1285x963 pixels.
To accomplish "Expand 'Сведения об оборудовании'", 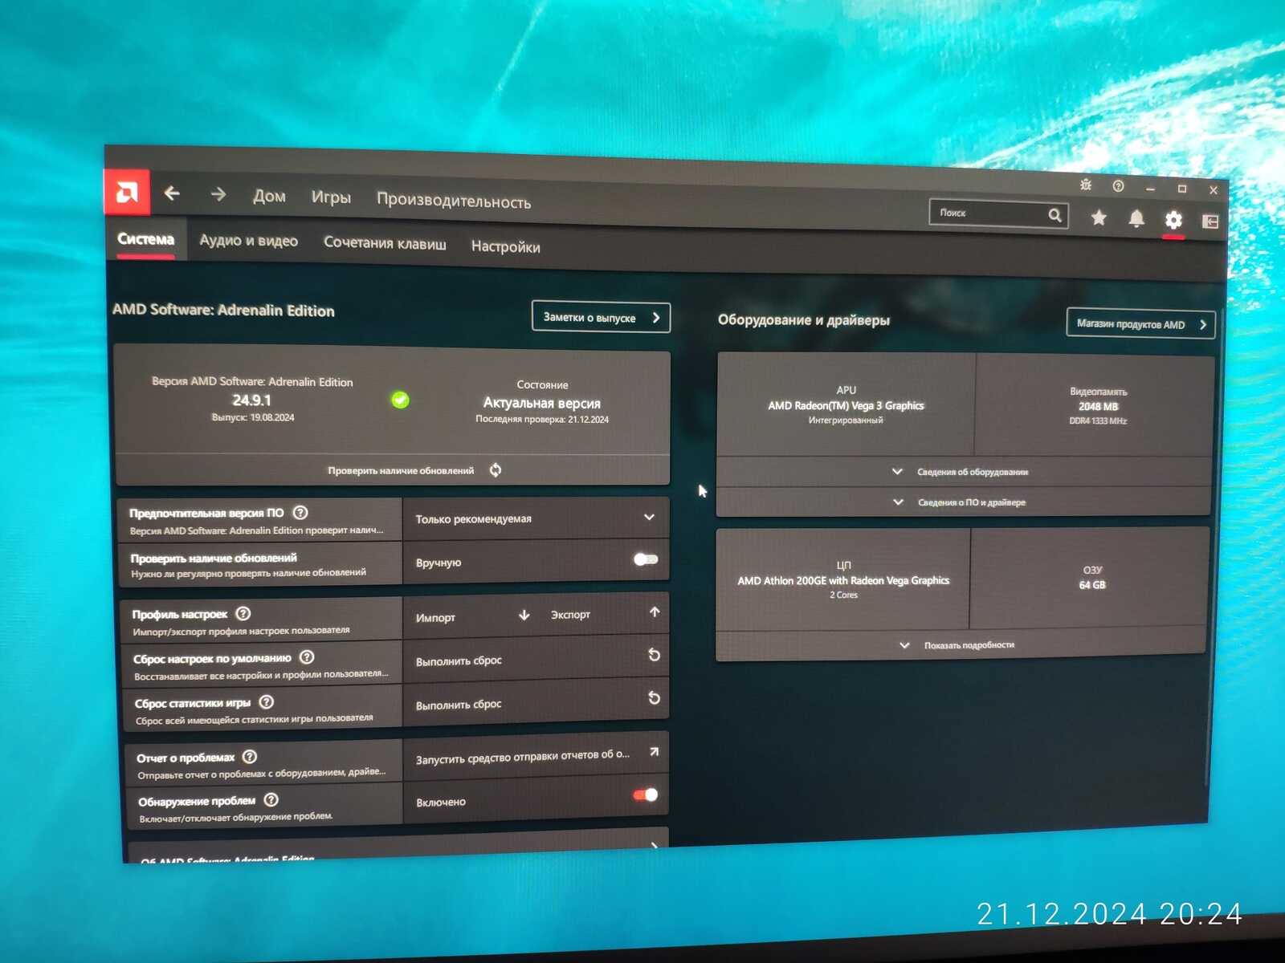I will [962, 472].
